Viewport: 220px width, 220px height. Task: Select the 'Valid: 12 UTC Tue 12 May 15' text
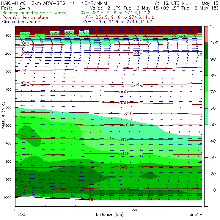pos(125,8)
